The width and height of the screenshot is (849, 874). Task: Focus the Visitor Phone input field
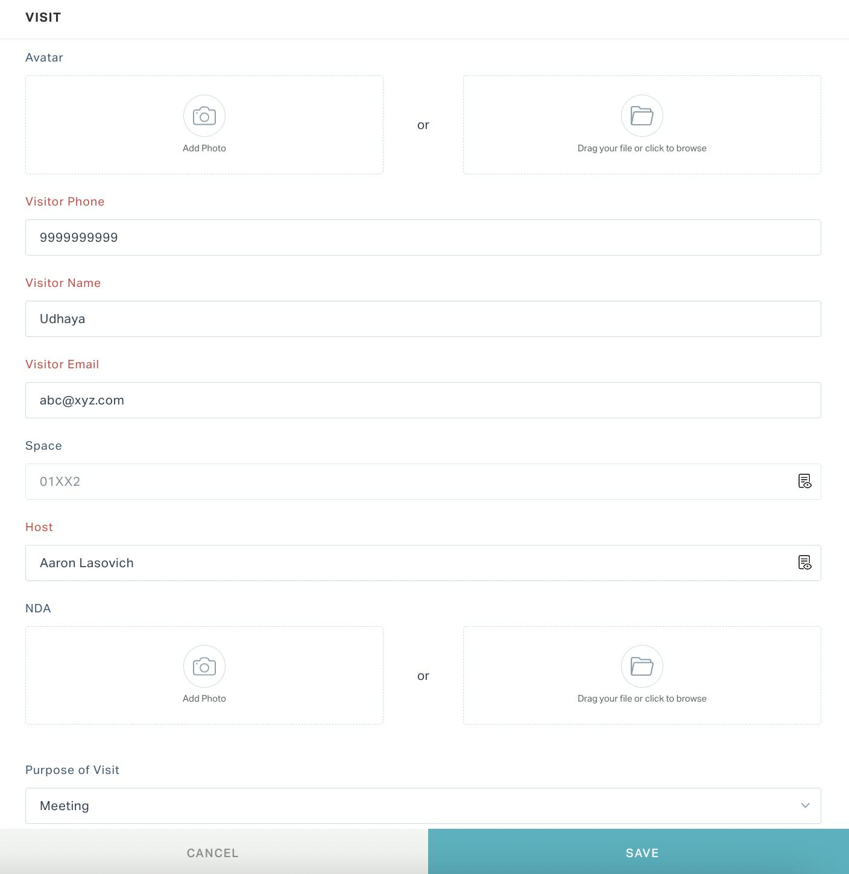coord(423,237)
